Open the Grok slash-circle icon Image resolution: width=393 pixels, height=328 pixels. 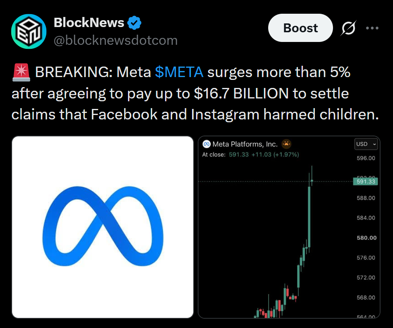(x=348, y=28)
